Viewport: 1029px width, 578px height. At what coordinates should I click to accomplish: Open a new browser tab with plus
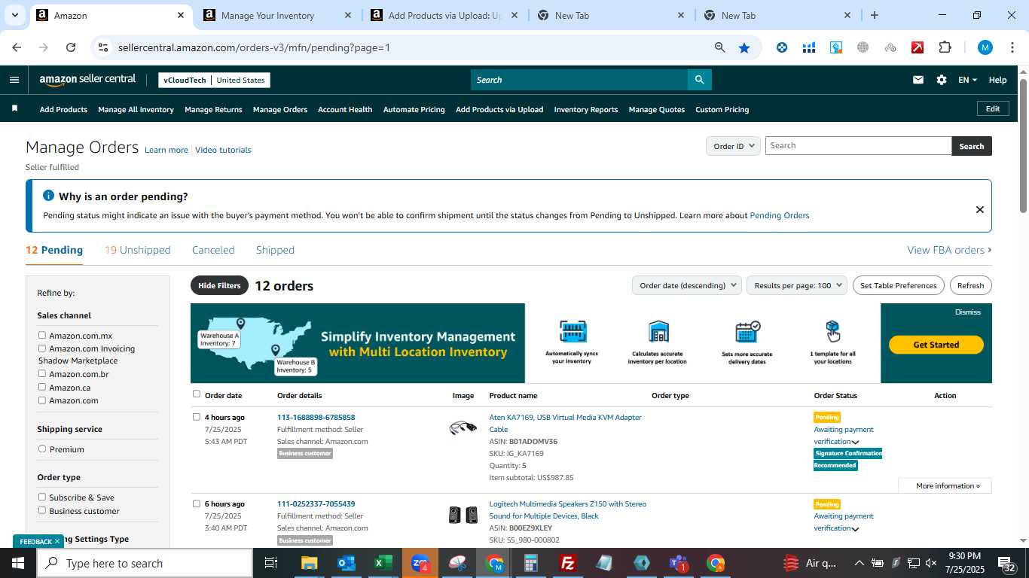coord(874,15)
